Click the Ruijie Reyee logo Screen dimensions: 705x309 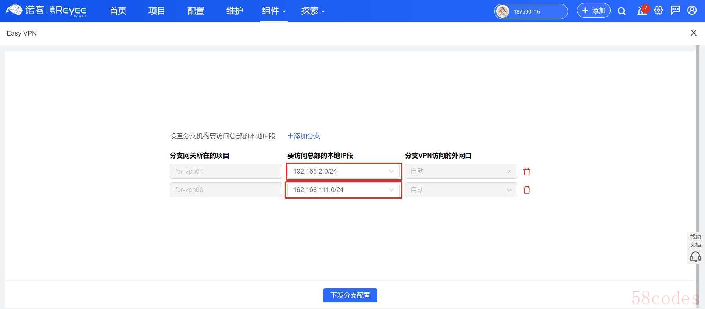tap(46, 11)
